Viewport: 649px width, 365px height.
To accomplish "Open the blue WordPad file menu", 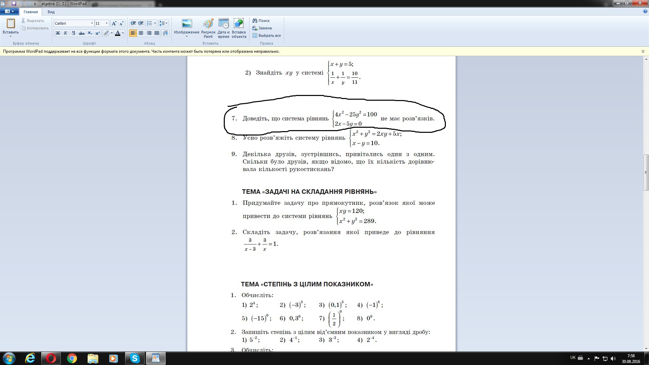I will coord(9,11).
